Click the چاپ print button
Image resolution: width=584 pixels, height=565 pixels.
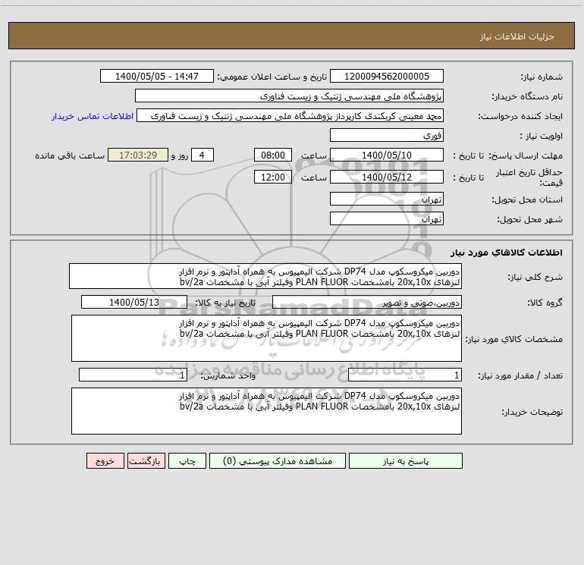187,460
